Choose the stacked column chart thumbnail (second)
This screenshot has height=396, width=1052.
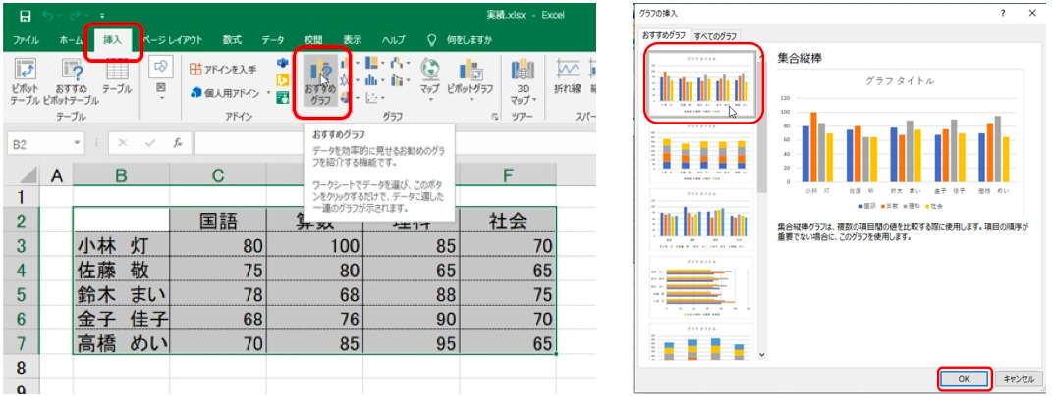(701, 153)
